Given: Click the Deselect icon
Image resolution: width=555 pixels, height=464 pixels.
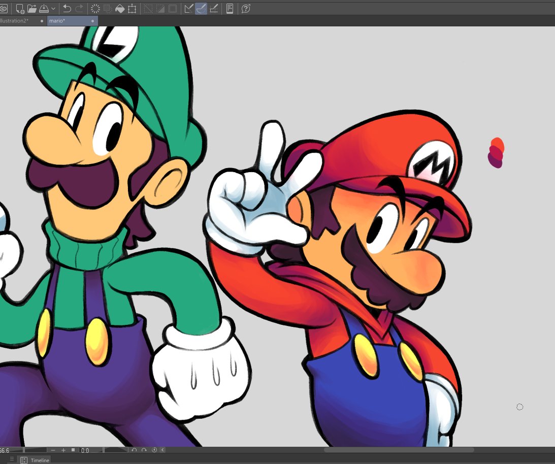Looking at the screenshot, I should pos(148,9).
